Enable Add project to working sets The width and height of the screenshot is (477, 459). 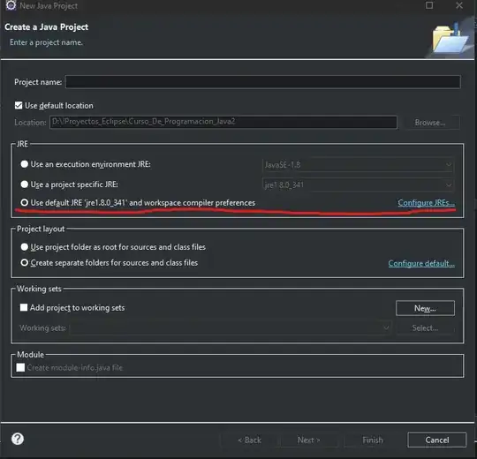24,307
